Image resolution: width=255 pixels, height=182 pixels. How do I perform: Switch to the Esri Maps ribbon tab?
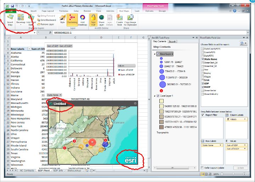124,11
